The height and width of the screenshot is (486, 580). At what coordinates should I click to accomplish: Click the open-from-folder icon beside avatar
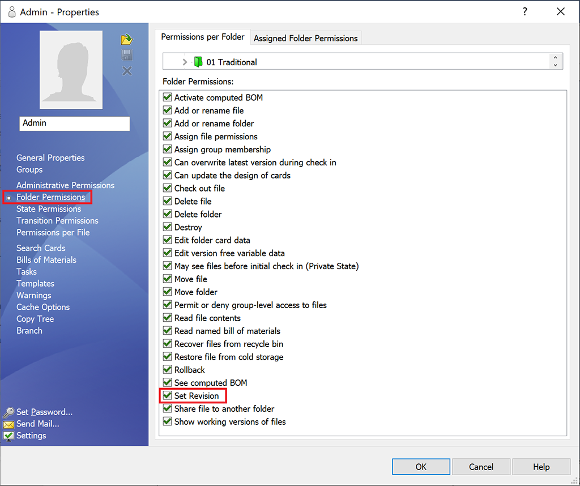(x=127, y=39)
